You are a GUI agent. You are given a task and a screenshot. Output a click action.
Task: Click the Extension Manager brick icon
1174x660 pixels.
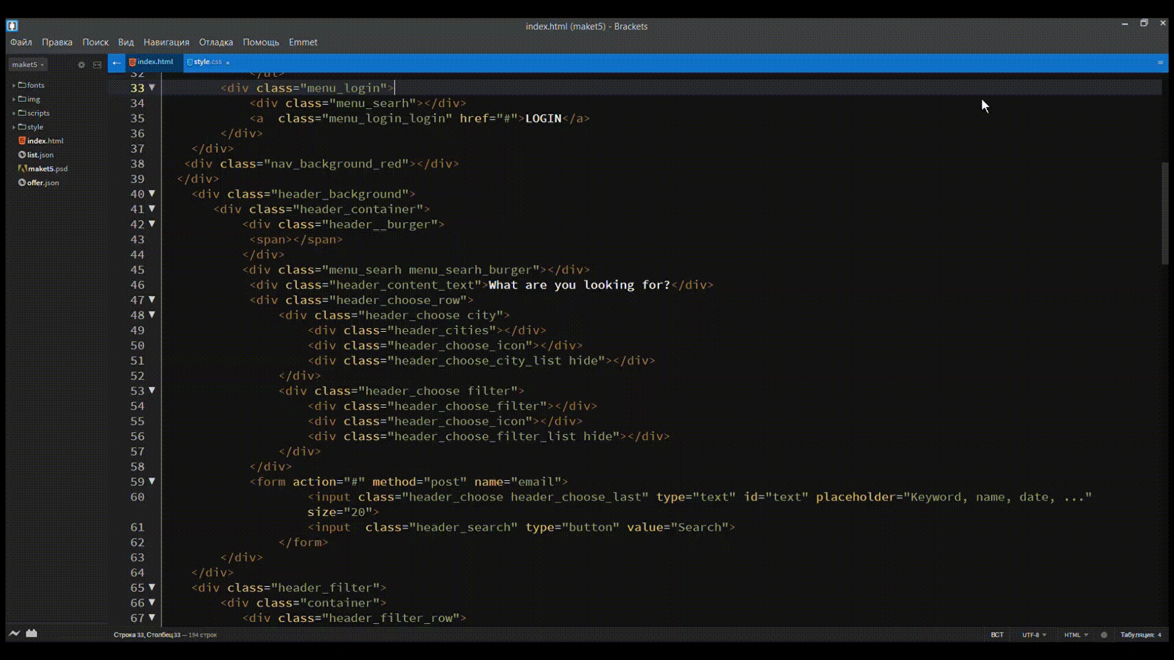click(x=32, y=633)
